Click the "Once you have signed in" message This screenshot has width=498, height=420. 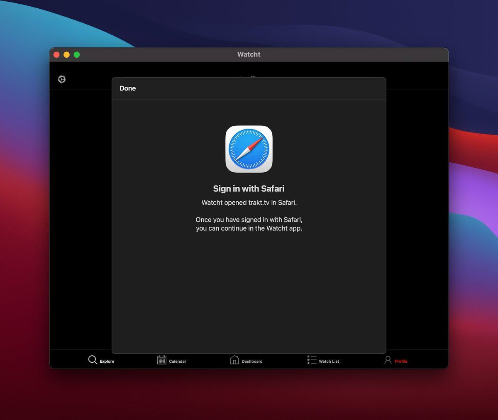coord(249,224)
